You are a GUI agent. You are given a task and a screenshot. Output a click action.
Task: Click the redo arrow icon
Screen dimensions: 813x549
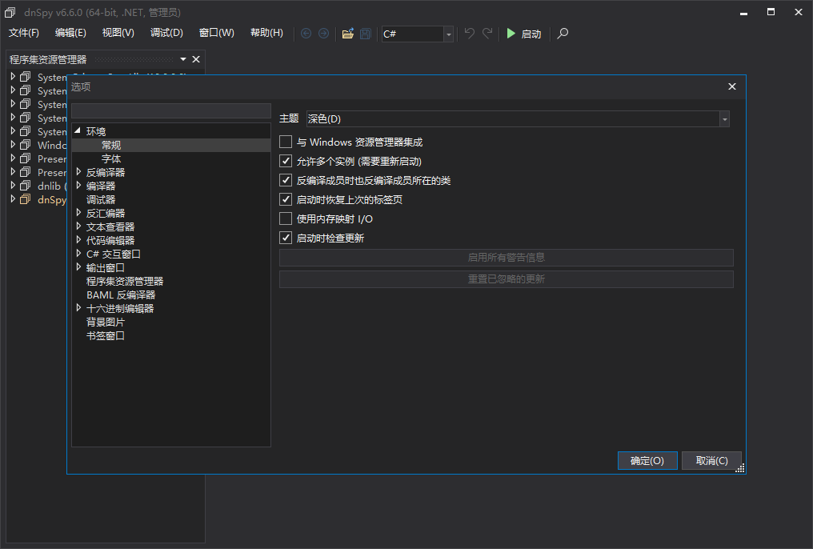tap(487, 33)
